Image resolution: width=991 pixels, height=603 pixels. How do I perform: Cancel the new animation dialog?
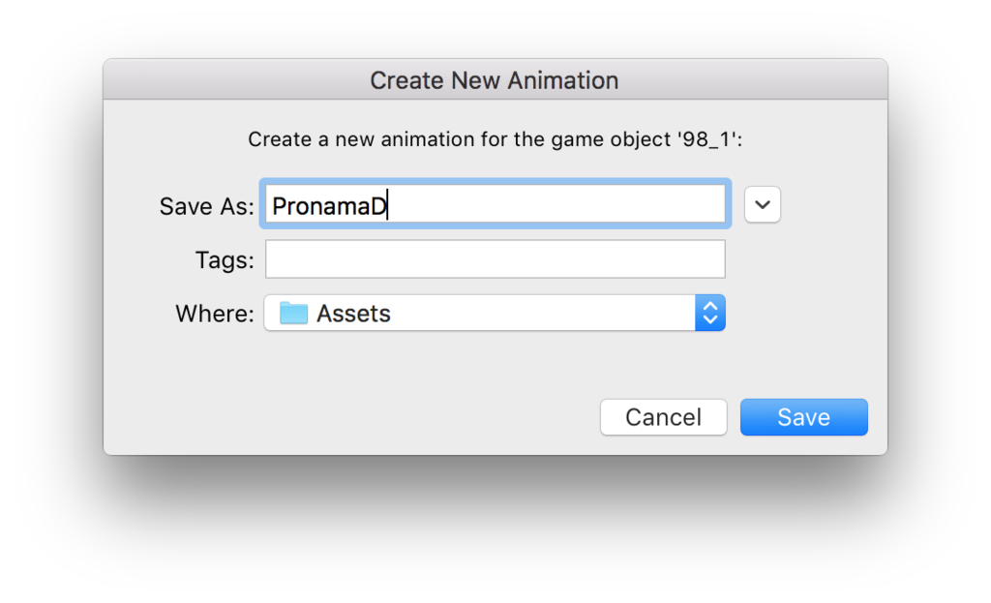coord(664,417)
